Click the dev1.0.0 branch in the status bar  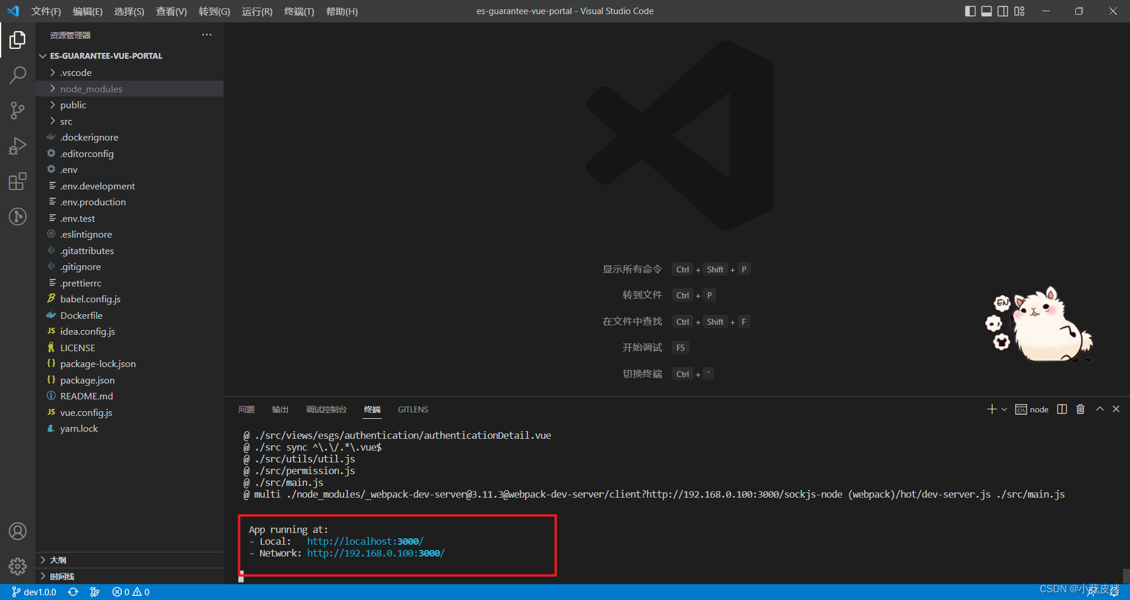34,592
